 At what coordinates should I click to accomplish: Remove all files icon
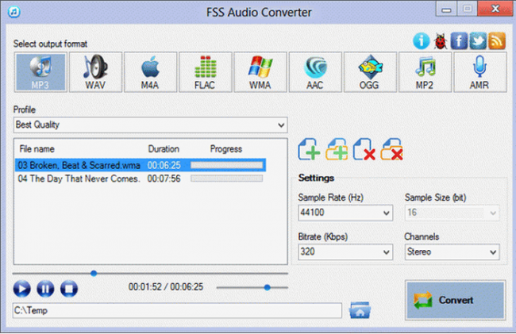391,150
